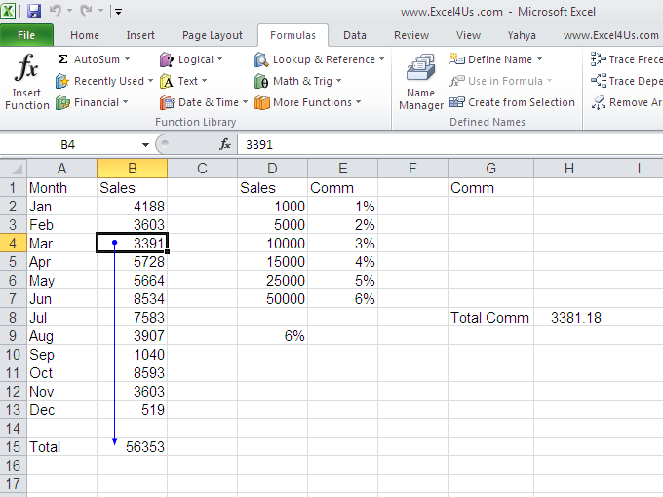The width and height of the screenshot is (663, 497).
Task: Click the Excel application icon
Action: point(8,11)
